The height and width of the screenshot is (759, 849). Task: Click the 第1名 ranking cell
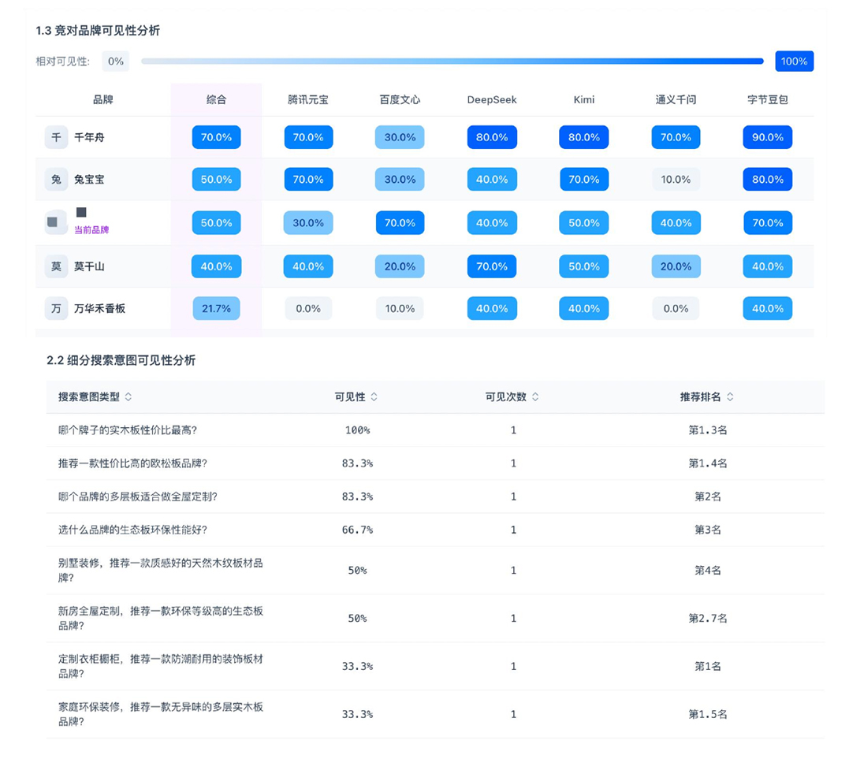(x=708, y=667)
